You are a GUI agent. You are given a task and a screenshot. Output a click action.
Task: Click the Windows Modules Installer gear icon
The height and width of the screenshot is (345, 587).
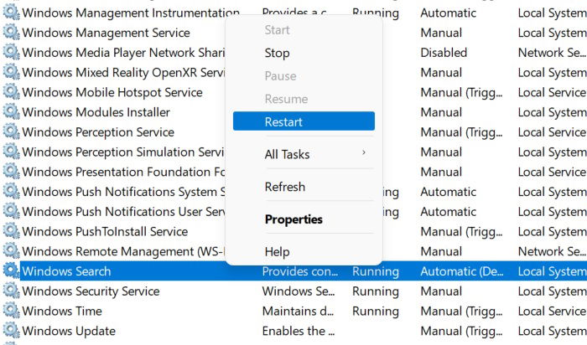(11, 111)
